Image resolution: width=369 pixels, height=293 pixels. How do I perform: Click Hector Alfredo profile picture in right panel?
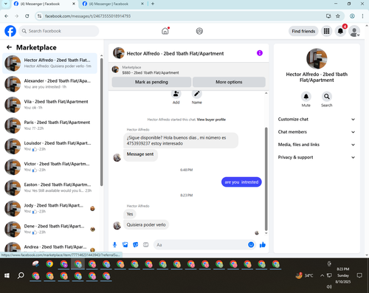coord(317,58)
